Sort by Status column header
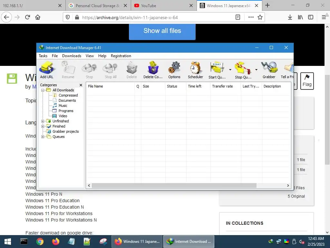 click(x=176, y=86)
